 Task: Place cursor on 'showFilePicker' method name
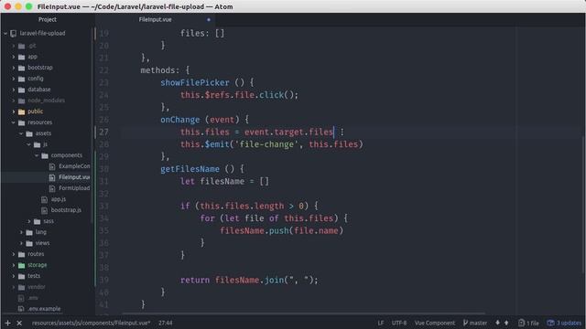pos(195,83)
